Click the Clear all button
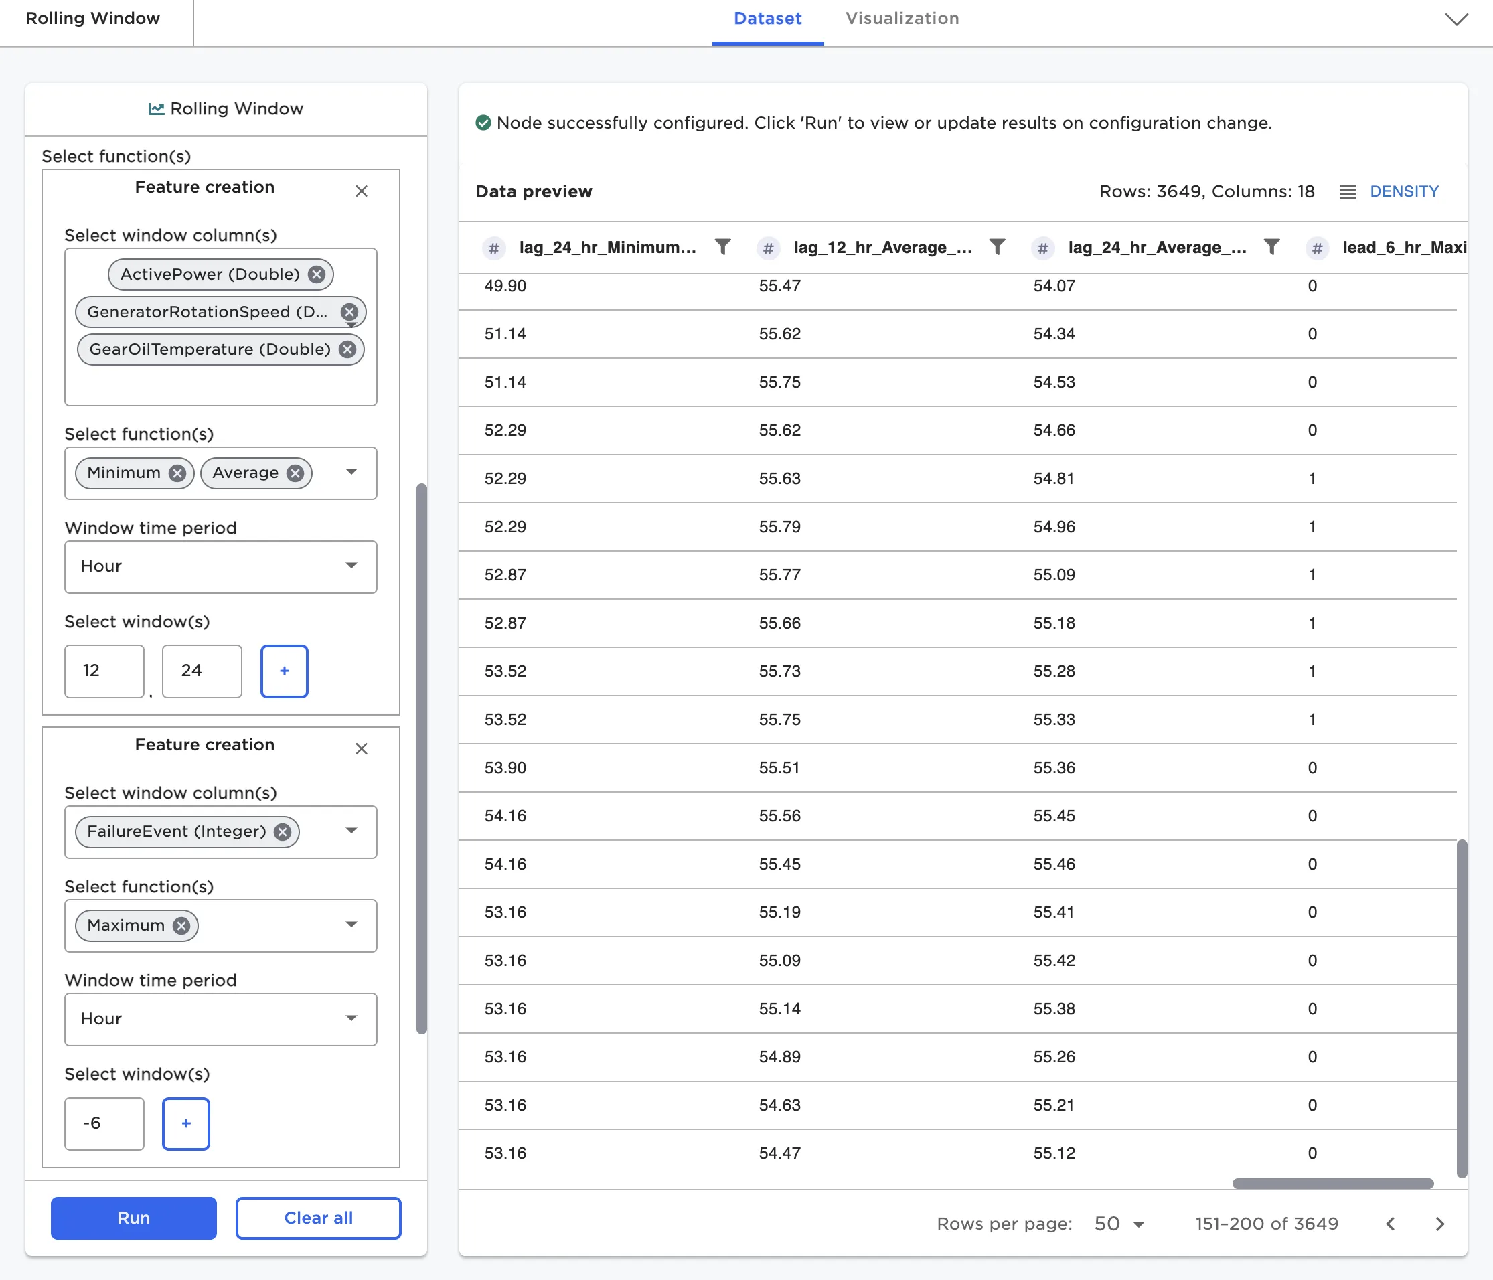 pos(318,1218)
